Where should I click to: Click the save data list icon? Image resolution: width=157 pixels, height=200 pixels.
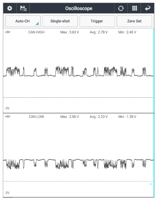23,8
